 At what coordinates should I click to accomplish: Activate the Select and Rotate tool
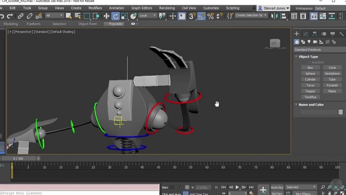click(116, 16)
